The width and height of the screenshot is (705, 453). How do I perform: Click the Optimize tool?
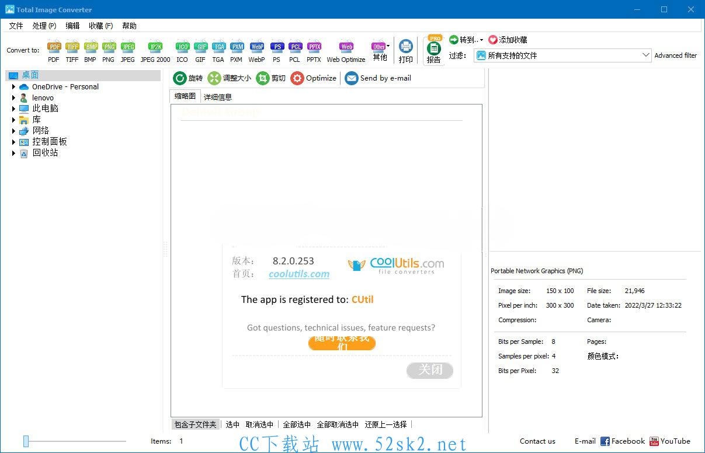tap(314, 78)
